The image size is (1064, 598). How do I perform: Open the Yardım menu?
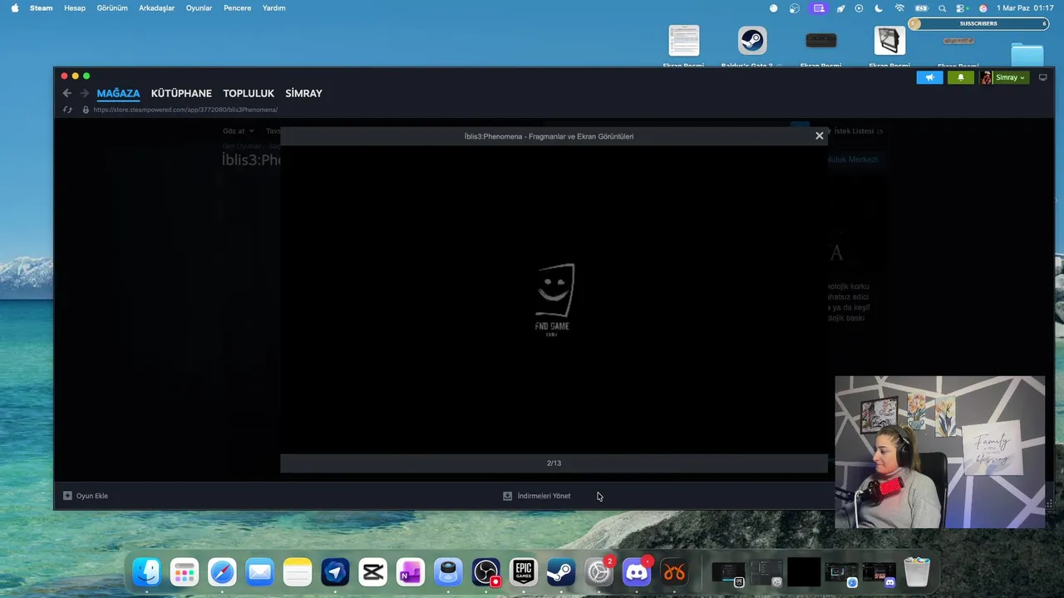273,8
